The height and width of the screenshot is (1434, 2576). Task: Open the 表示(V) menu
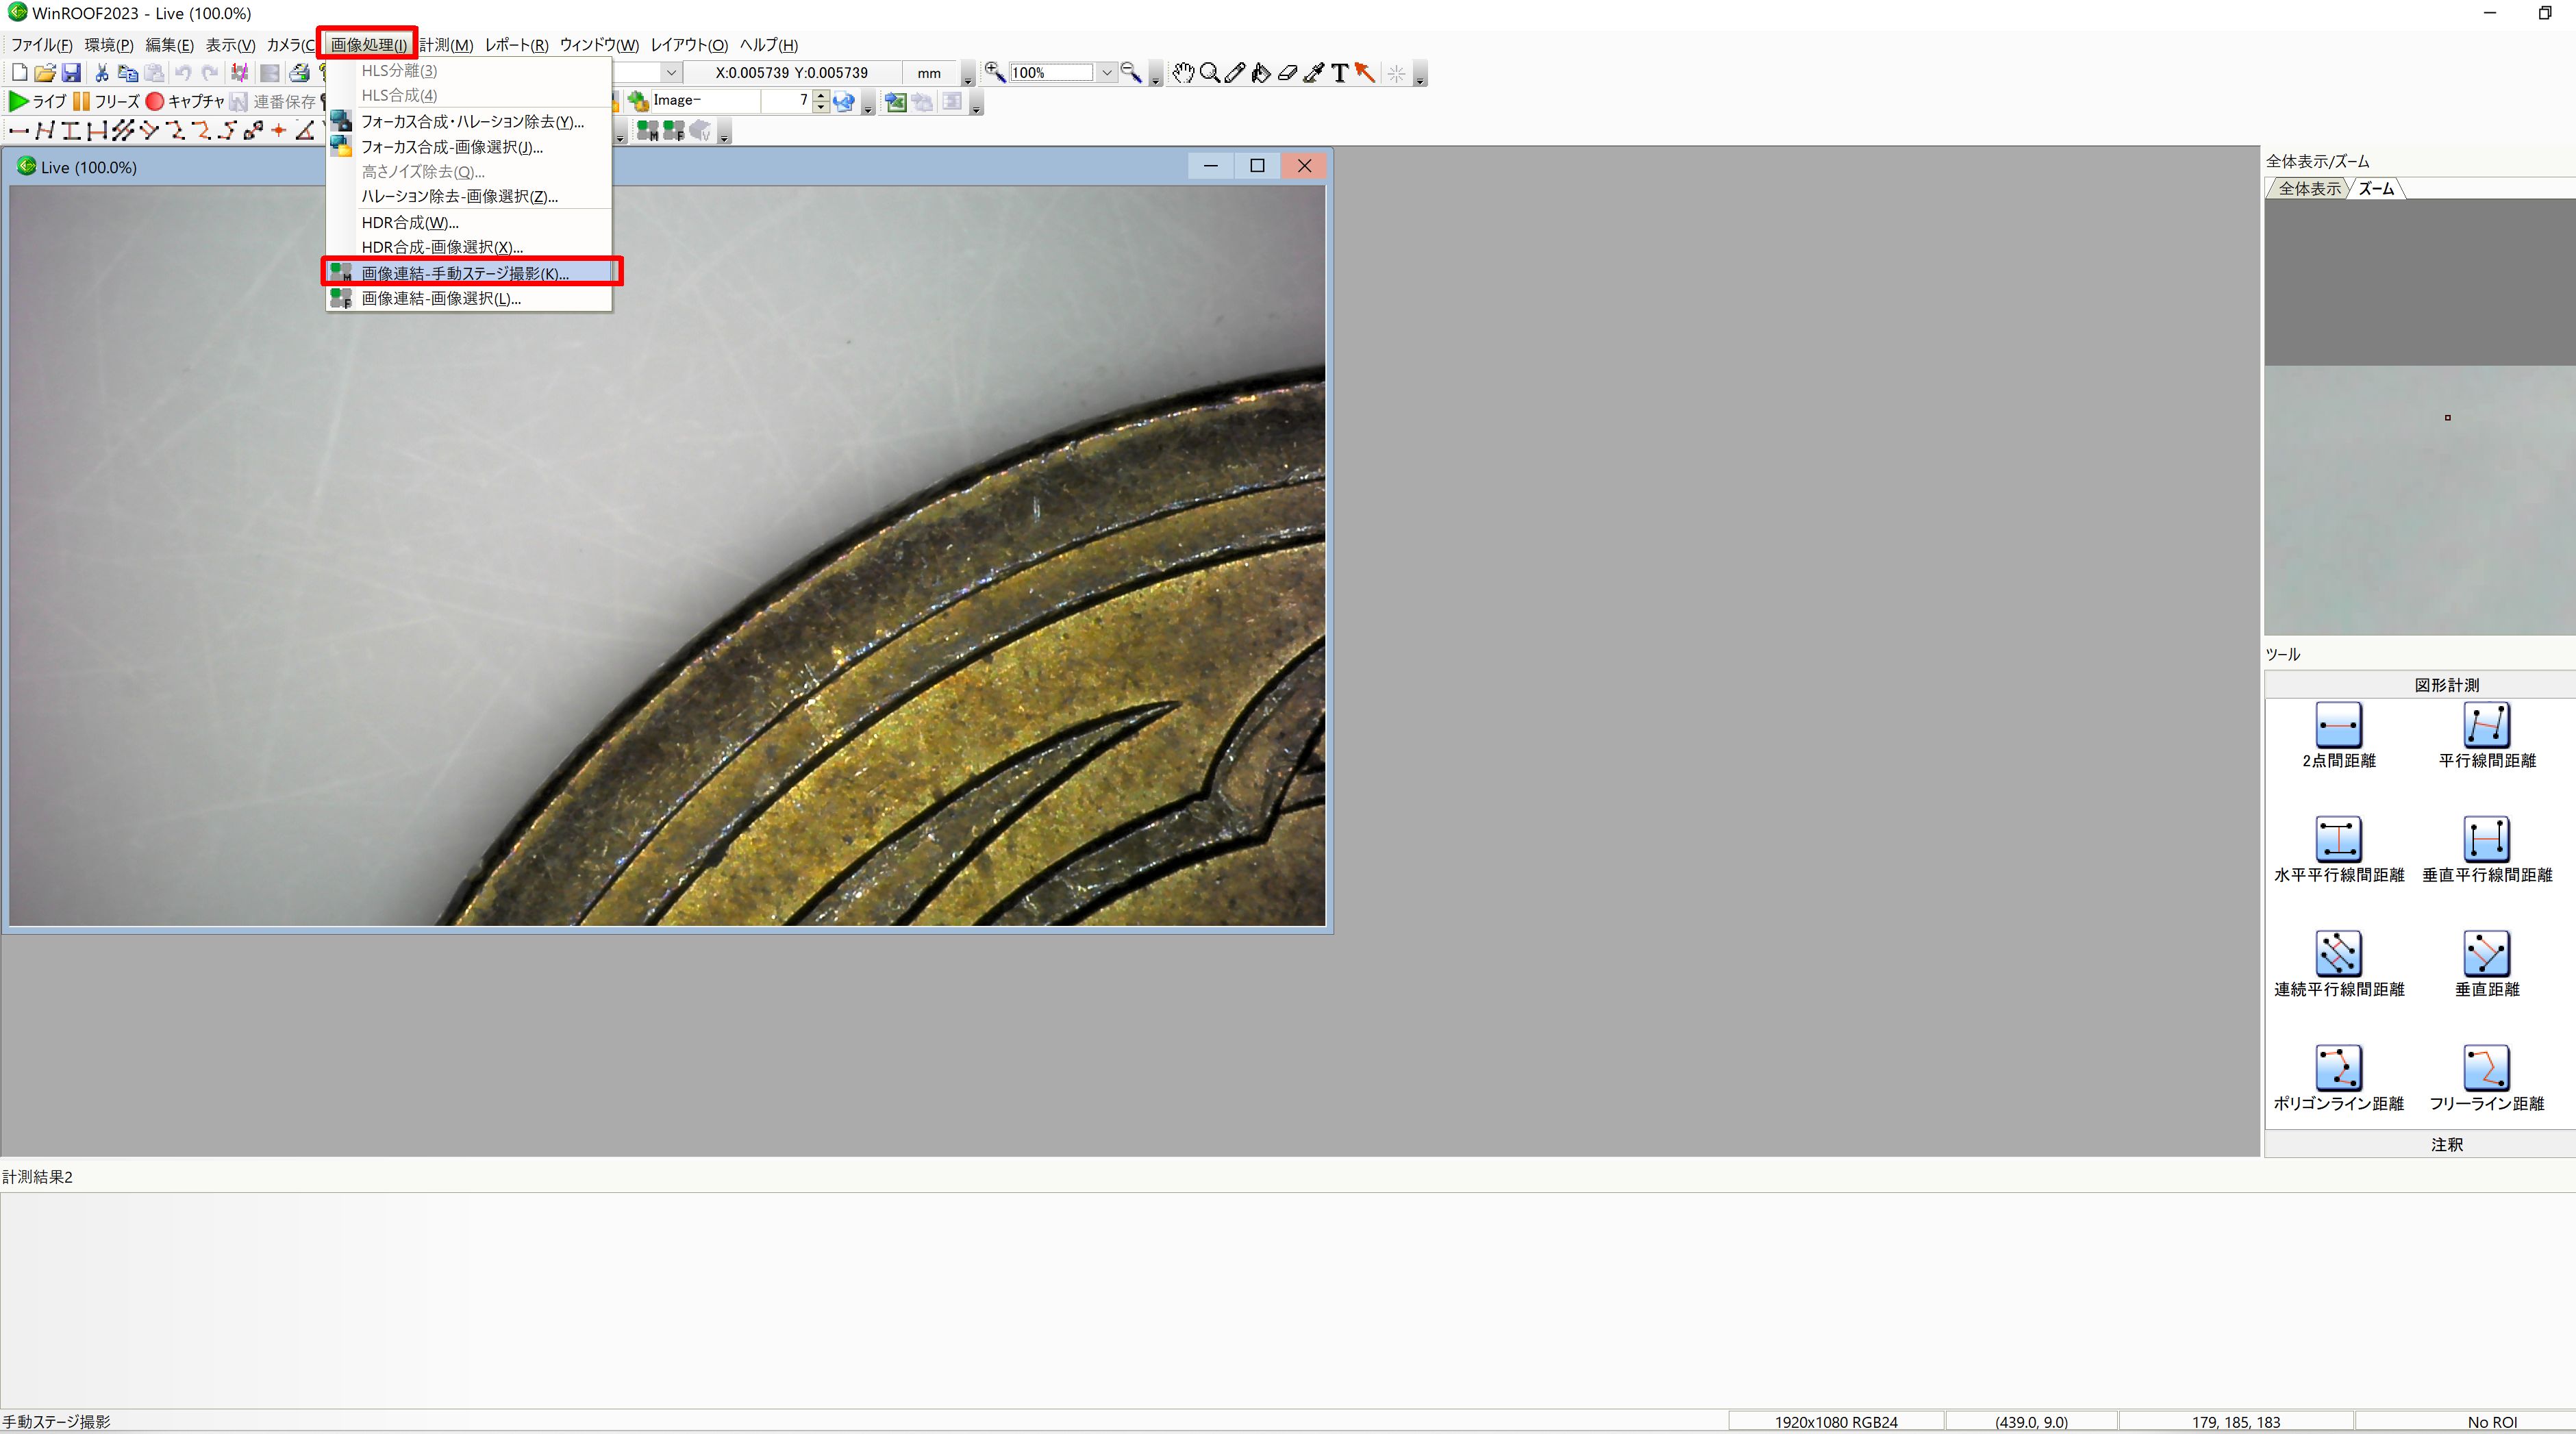[230, 45]
